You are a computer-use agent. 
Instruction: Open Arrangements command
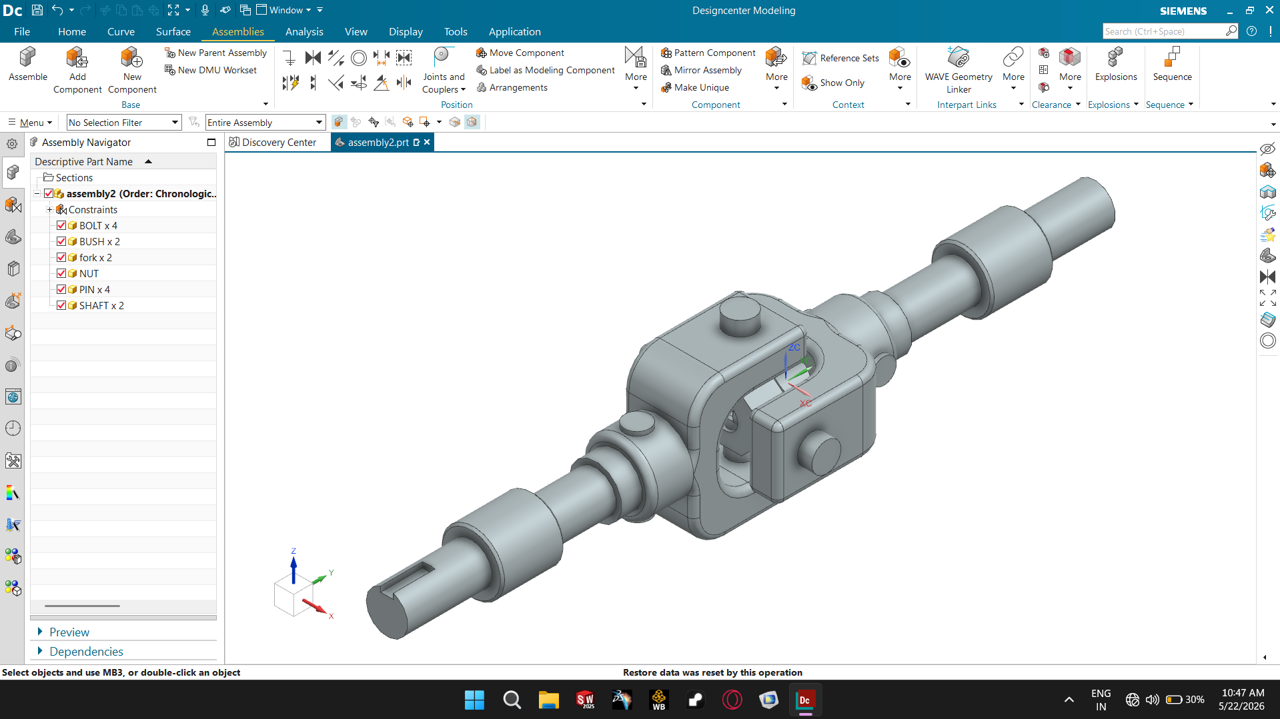[512, 87]
